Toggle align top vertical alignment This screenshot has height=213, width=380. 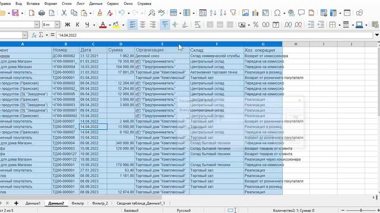point(165,25)
